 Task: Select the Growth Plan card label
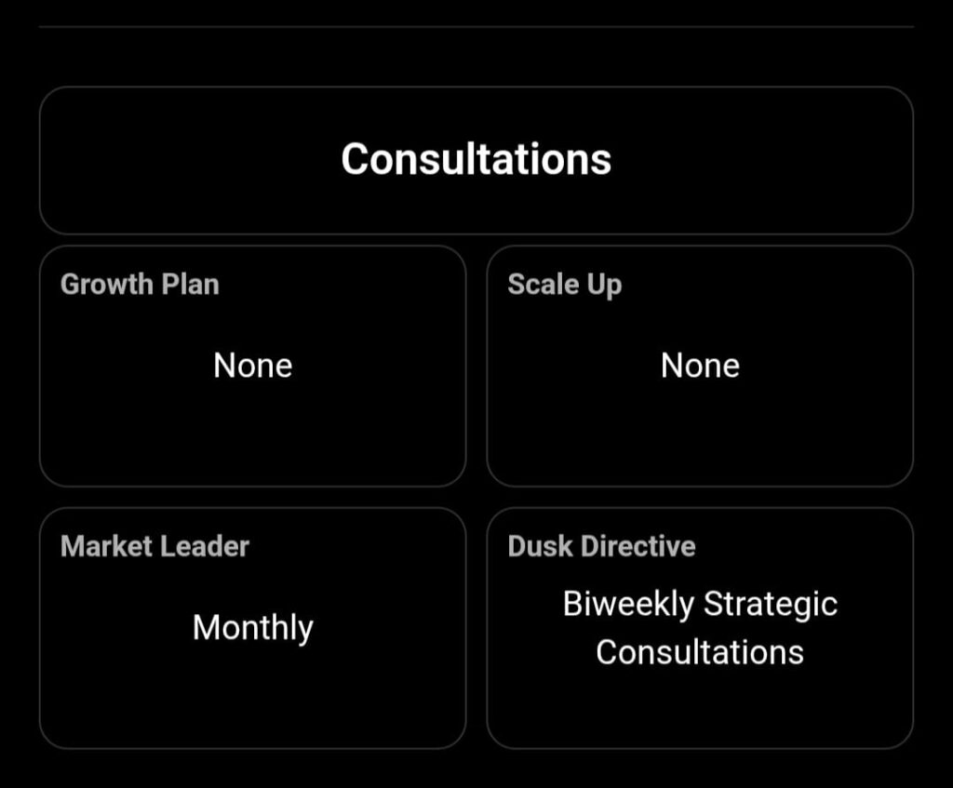point(140,285)
